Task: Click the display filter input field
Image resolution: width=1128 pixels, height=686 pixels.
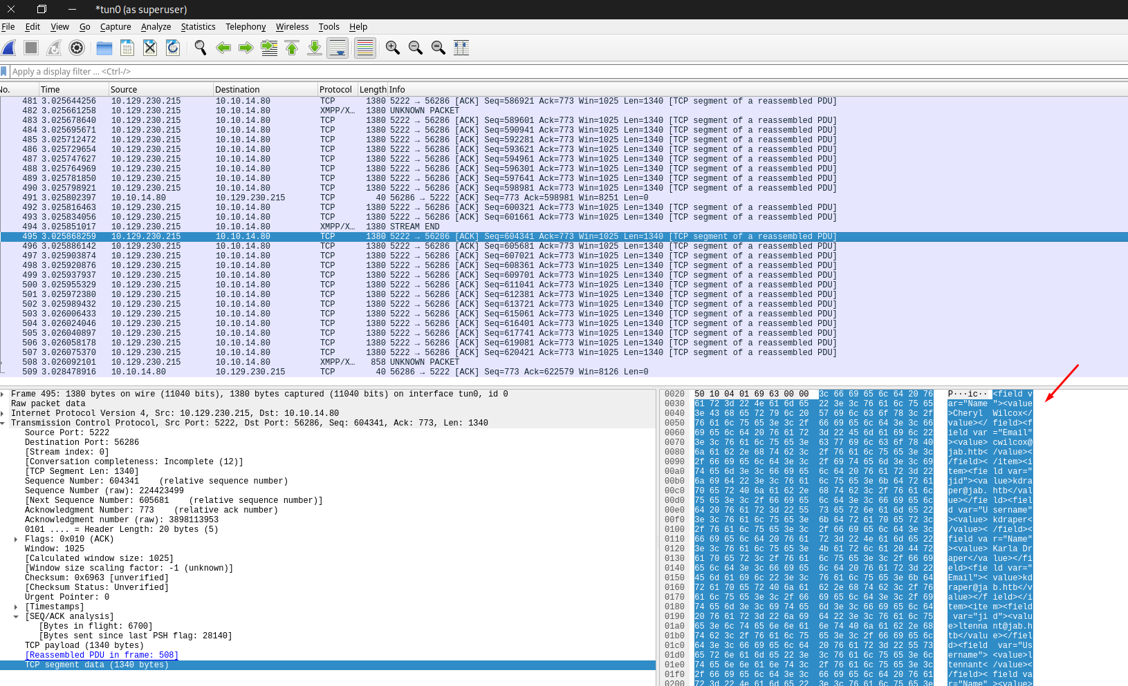Action: pos(567,72)
